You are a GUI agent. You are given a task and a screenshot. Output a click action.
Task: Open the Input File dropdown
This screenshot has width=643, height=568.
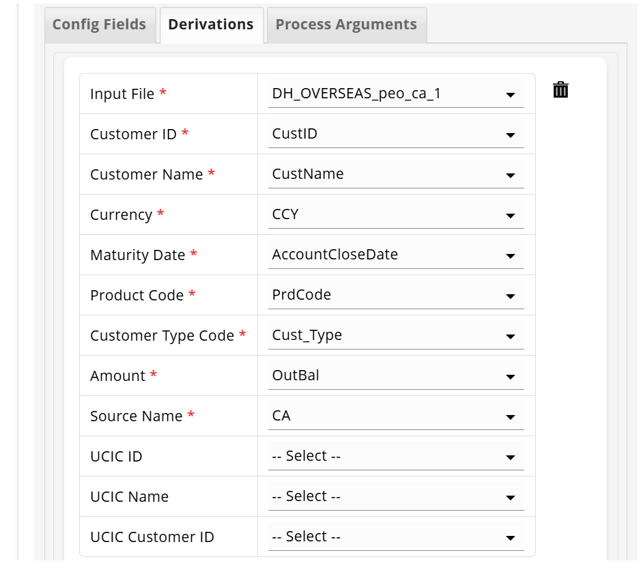(396, 94)
